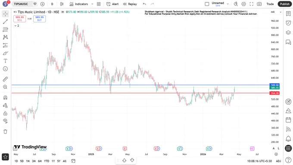Select the All date range
This screenshot has height=165, width=293.
tap(65, 161)
